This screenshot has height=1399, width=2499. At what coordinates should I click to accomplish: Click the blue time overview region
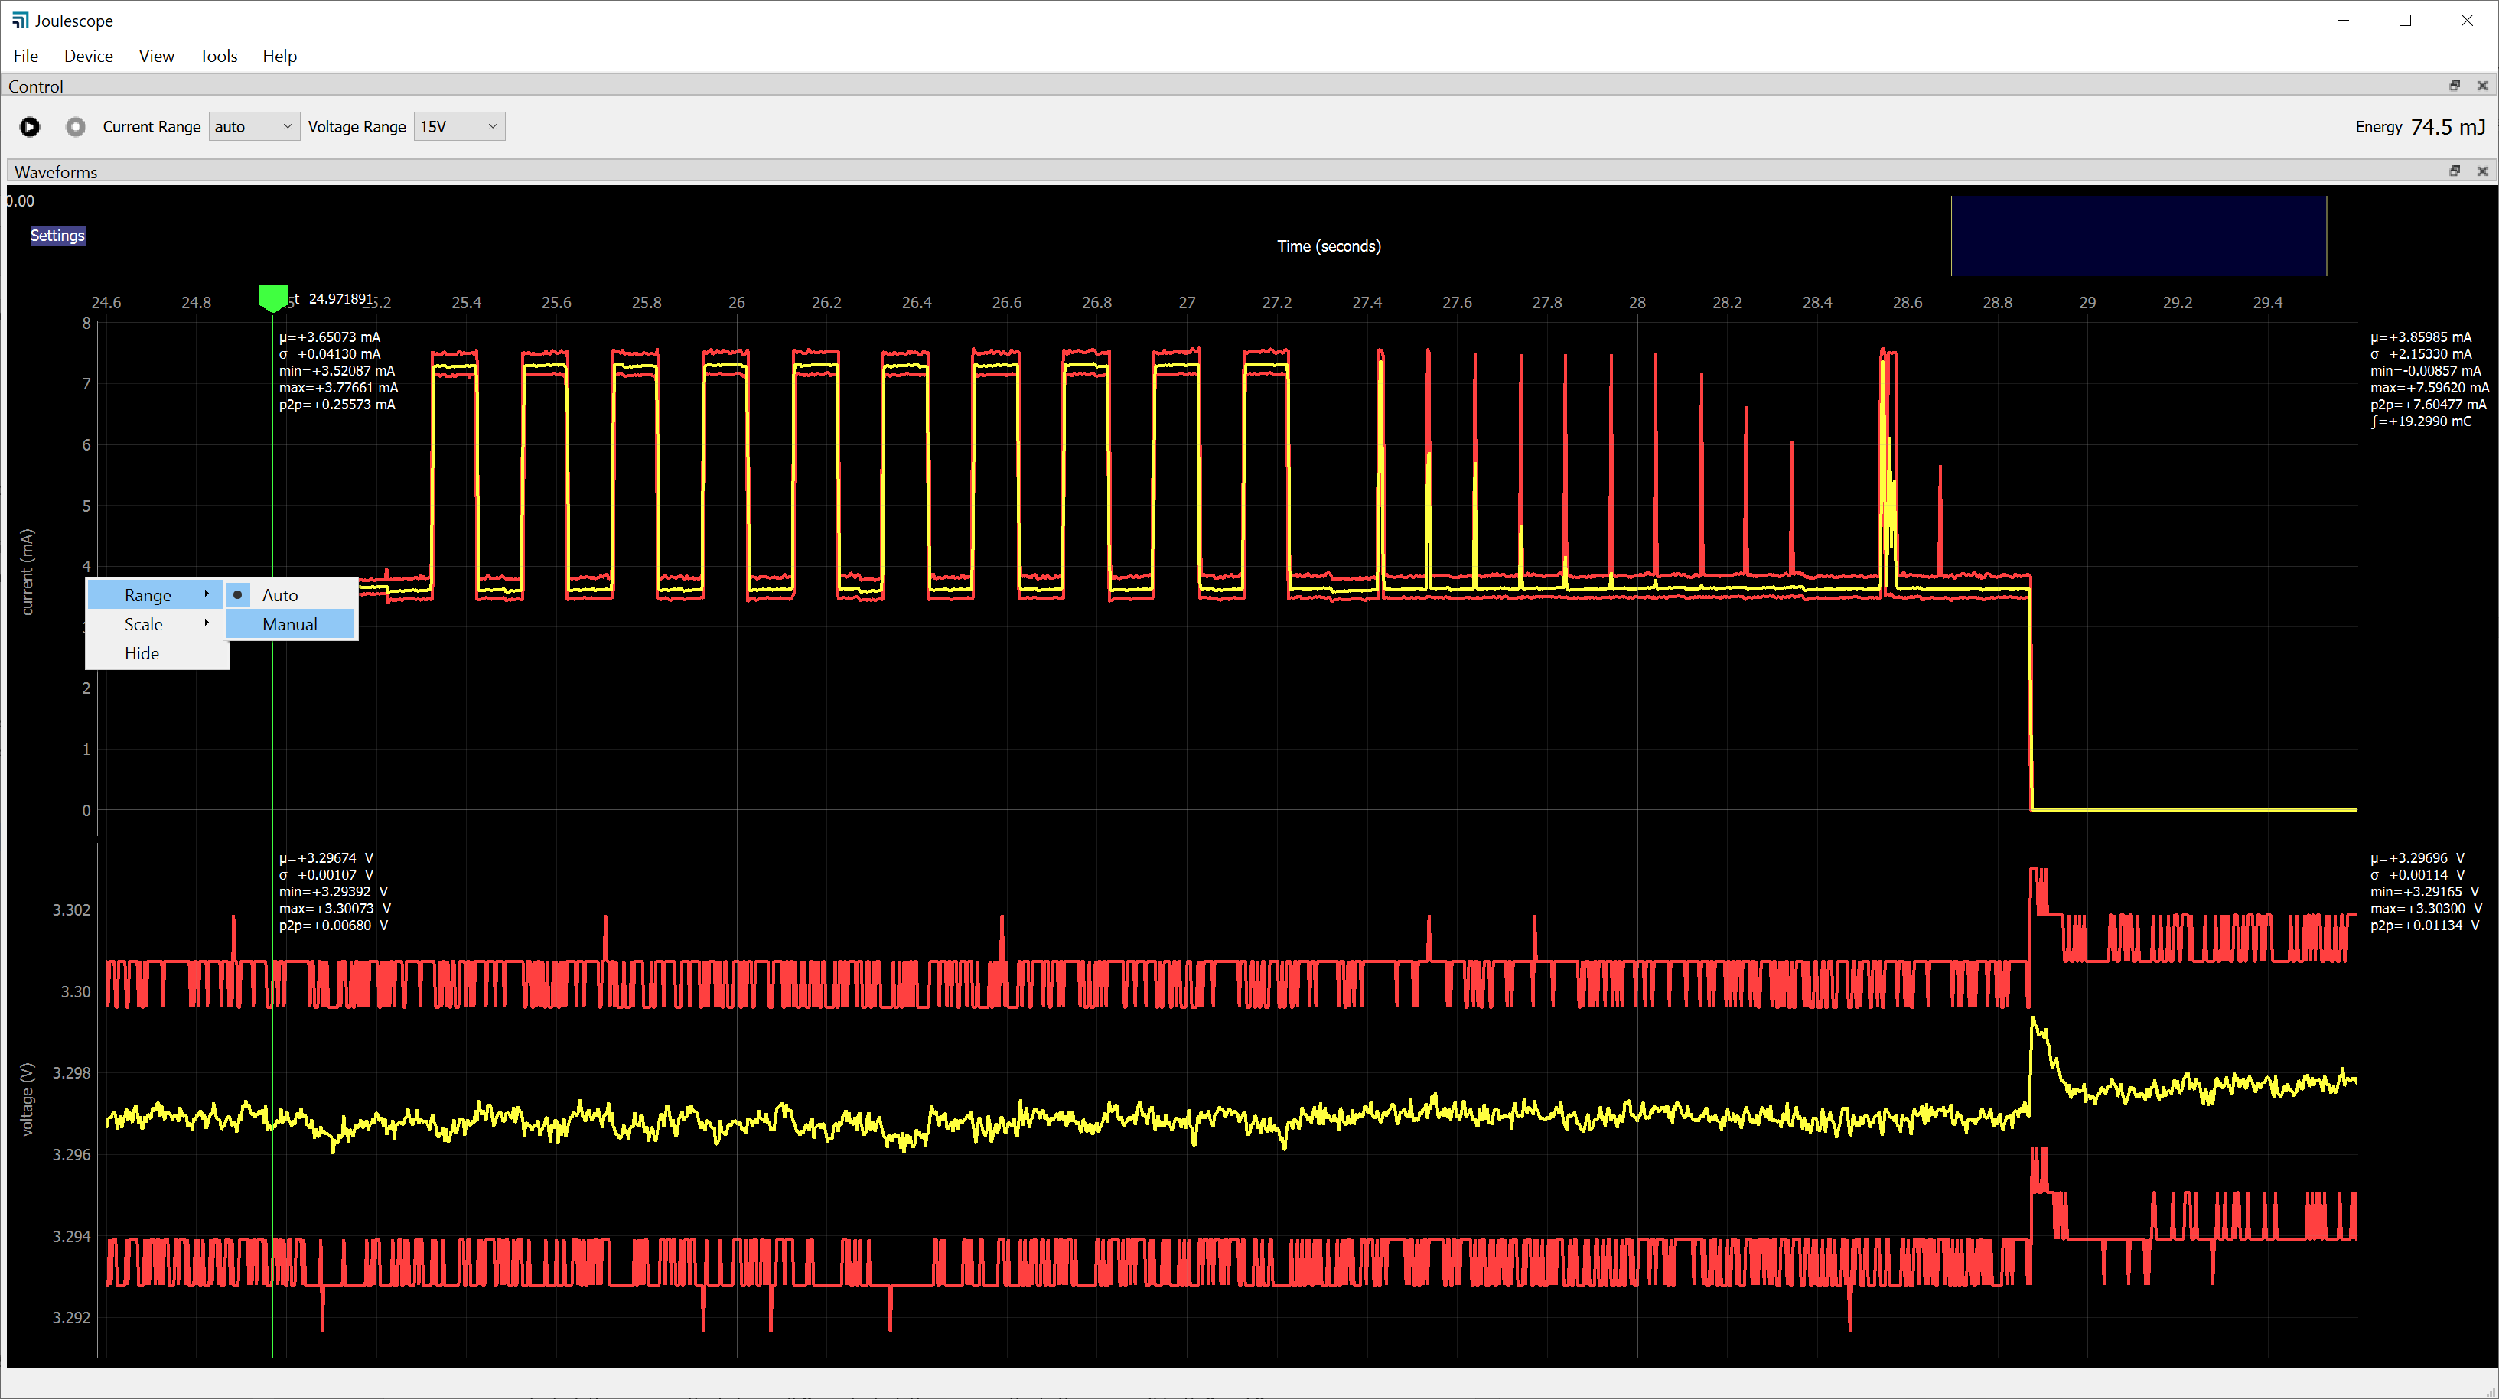click(2138, 236)
